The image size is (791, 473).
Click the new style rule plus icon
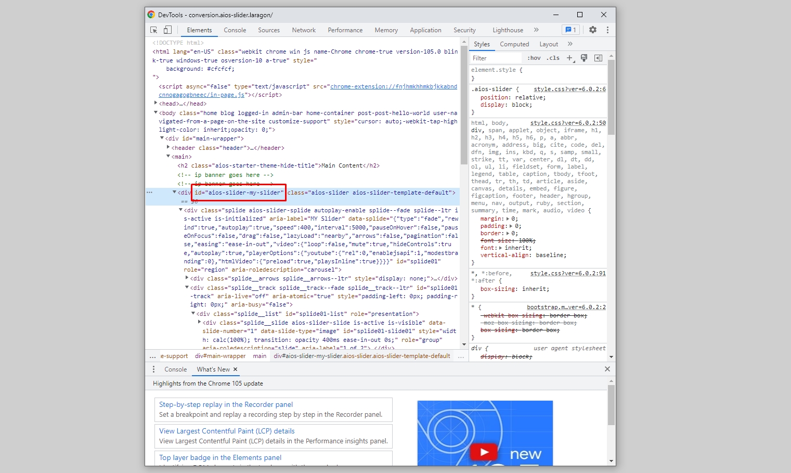tap(569, 58)
